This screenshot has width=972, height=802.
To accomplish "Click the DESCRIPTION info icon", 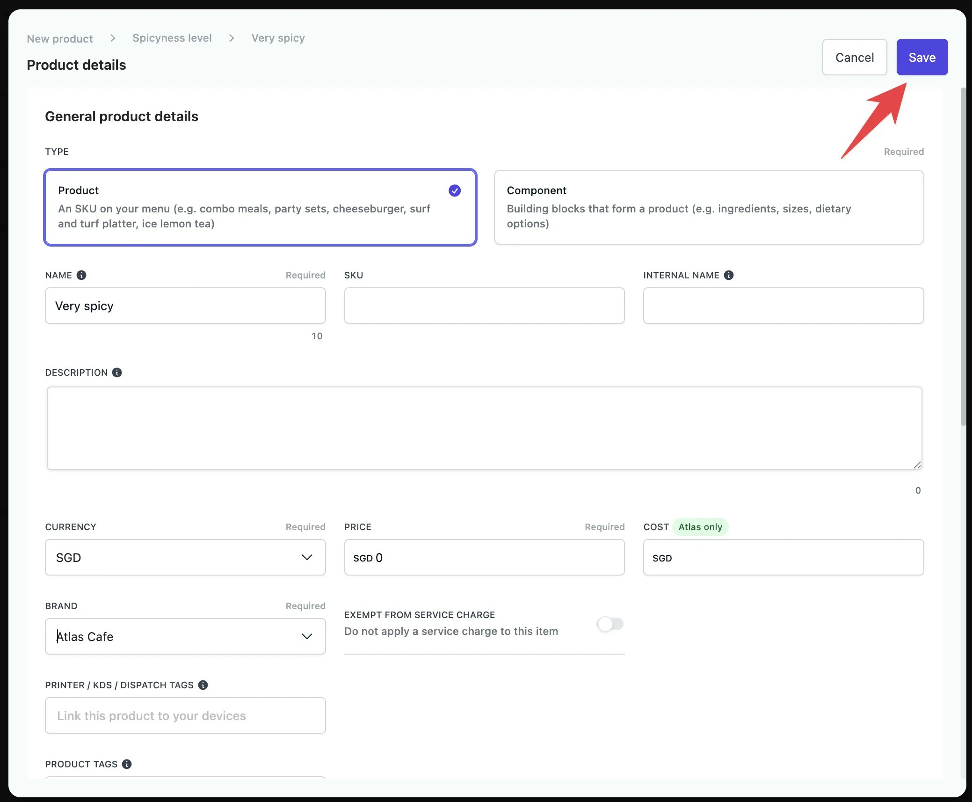I will (x=117, y=372).
